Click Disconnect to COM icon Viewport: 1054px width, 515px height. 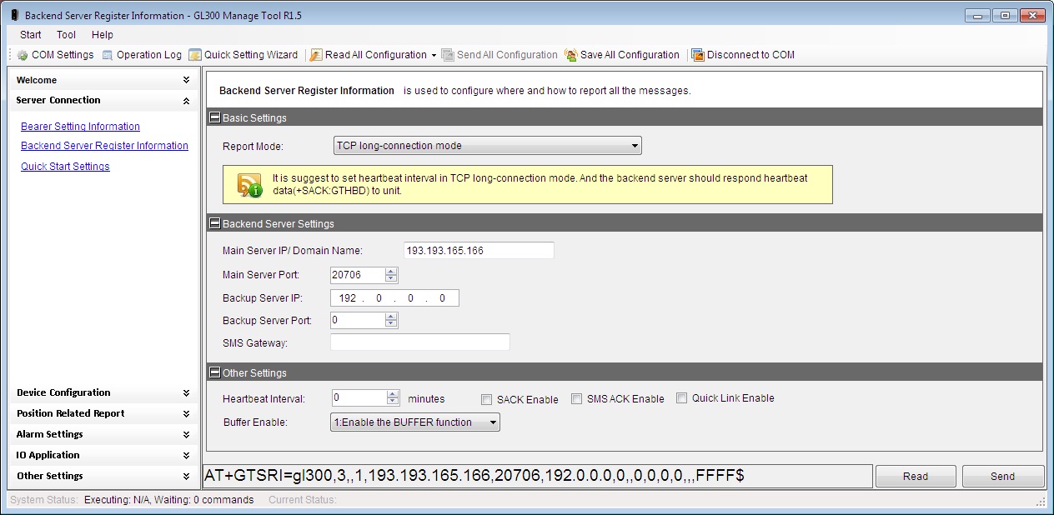(698, 55)
